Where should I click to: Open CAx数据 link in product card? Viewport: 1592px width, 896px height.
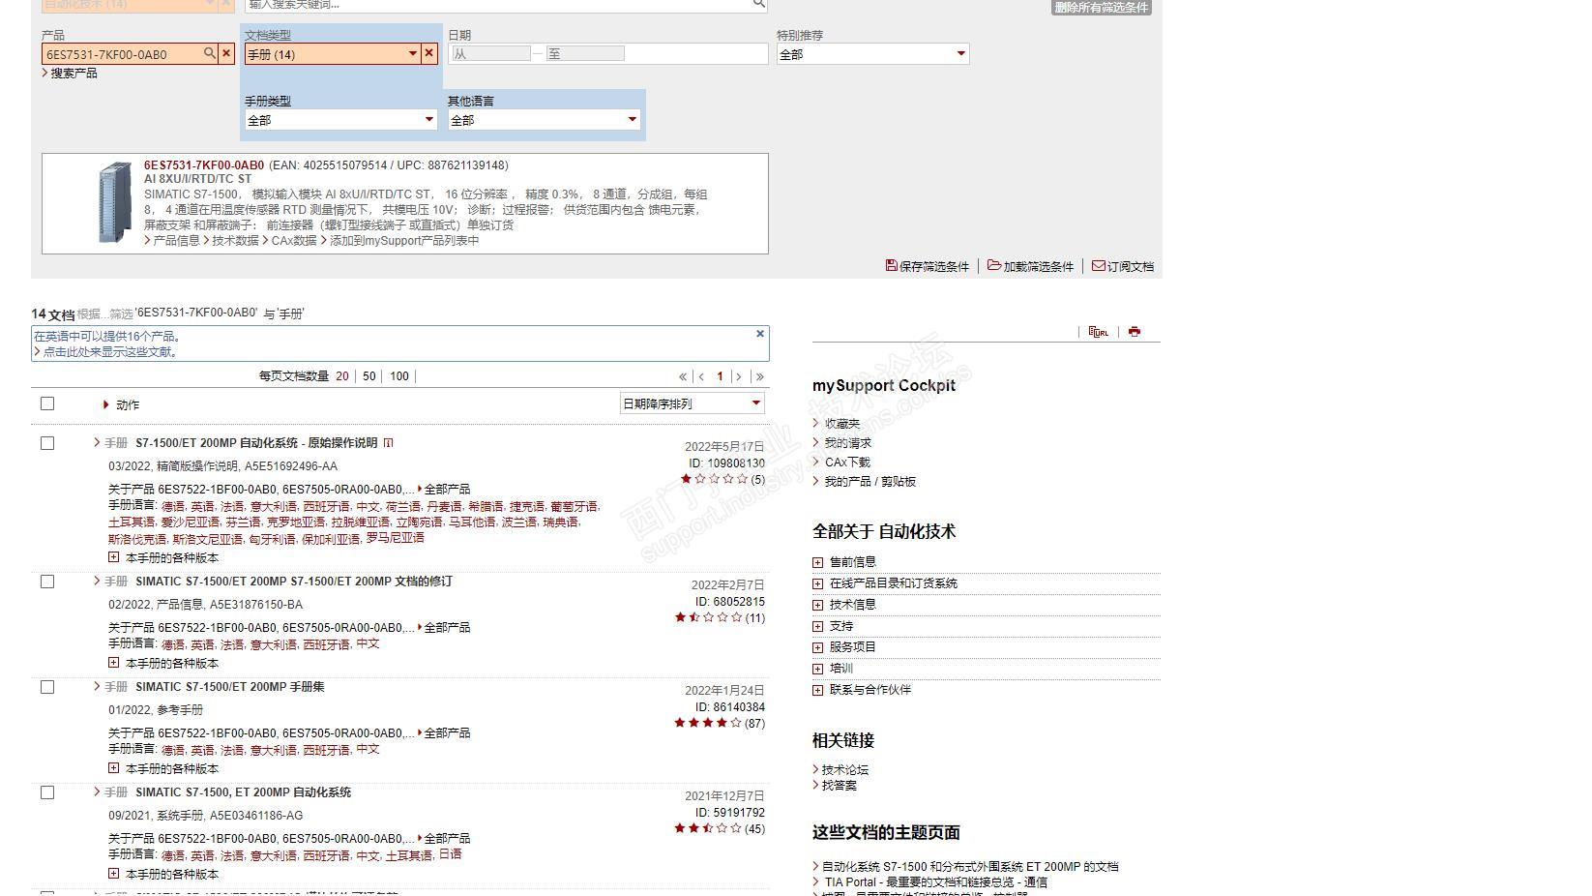(x=294, y=241)
